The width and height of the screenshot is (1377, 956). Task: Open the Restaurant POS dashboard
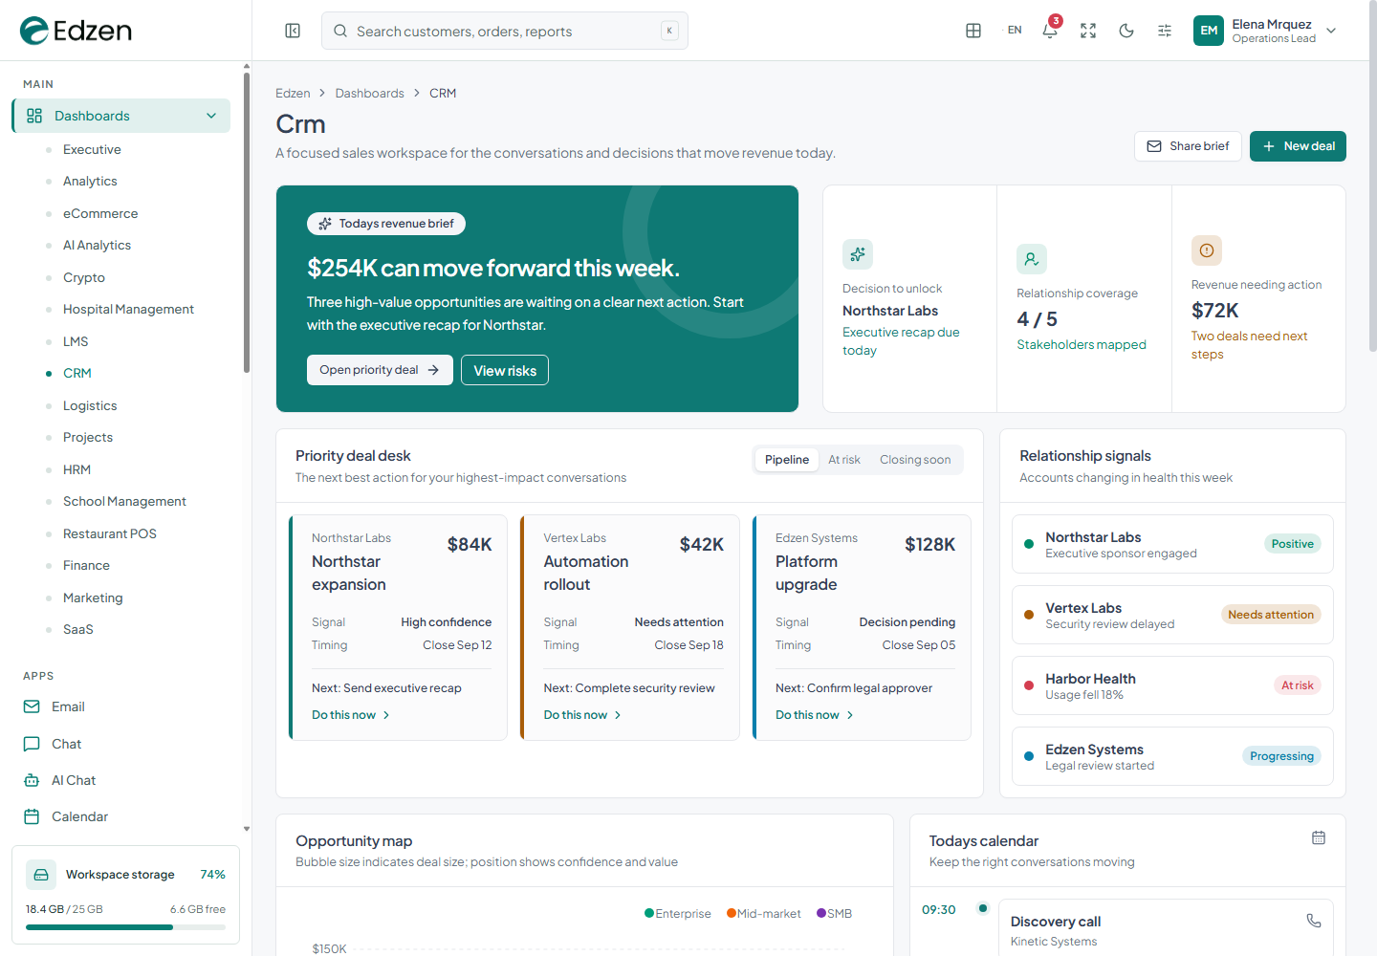click(x=110, y=533)
